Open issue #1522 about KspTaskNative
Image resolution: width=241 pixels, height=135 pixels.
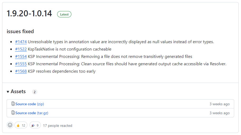[x=21, y=49]
